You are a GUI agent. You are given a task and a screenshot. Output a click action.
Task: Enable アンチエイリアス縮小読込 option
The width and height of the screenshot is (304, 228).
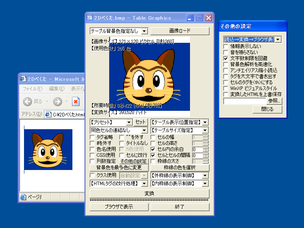coord(226,70)
